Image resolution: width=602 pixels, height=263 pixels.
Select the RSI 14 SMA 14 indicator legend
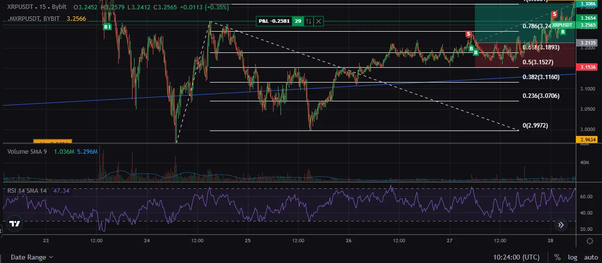[28, 190]
